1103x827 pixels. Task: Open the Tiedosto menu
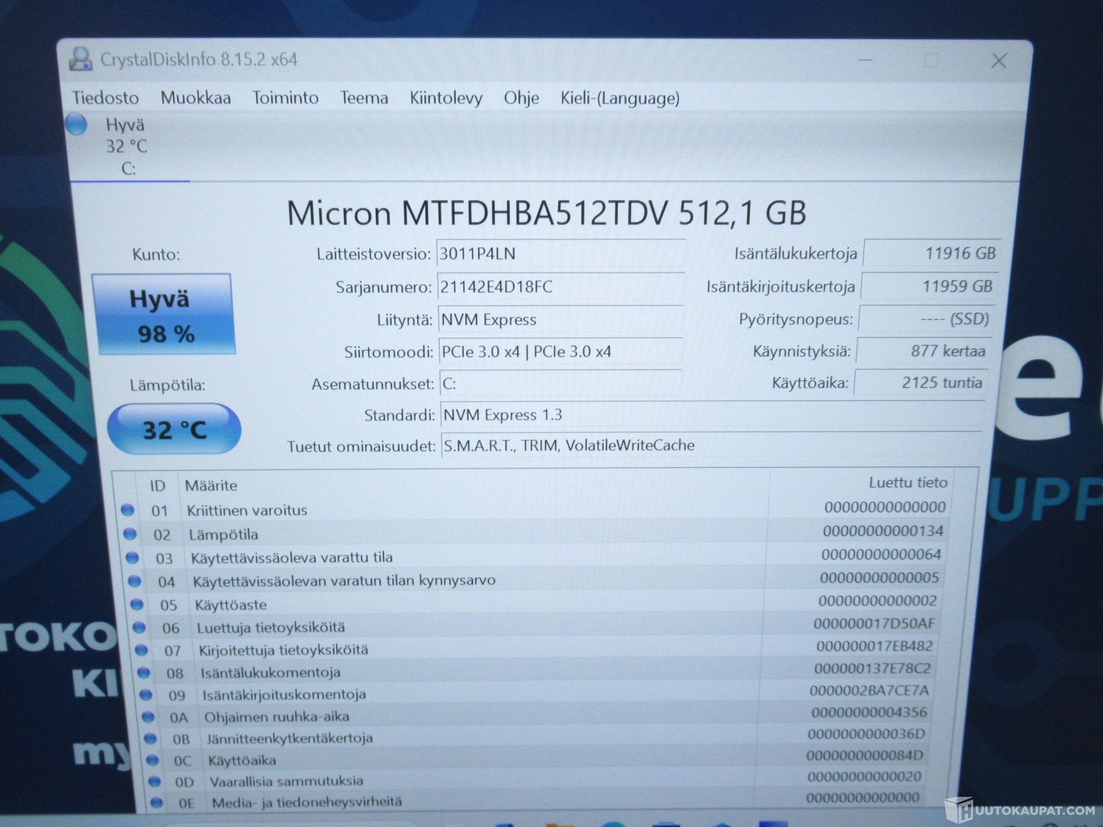tap(106, 97)
